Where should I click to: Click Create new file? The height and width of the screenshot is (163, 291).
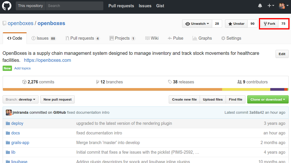pos(184,100)
